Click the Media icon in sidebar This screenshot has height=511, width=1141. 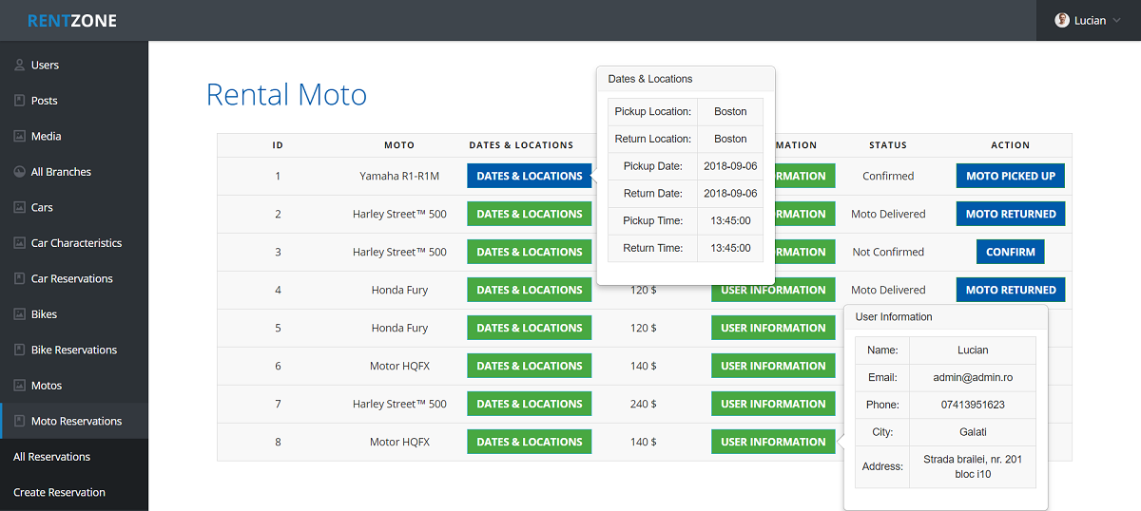[x=19, y=137]
